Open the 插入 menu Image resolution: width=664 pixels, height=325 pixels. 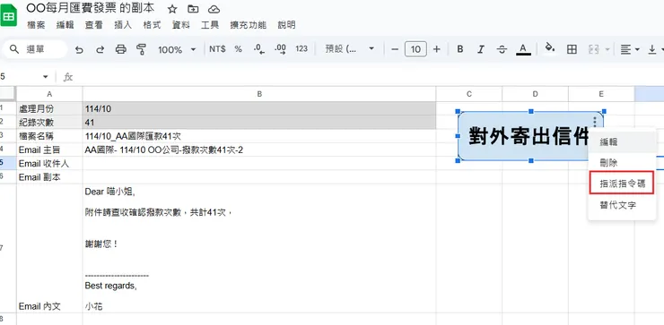pos(123,25)
